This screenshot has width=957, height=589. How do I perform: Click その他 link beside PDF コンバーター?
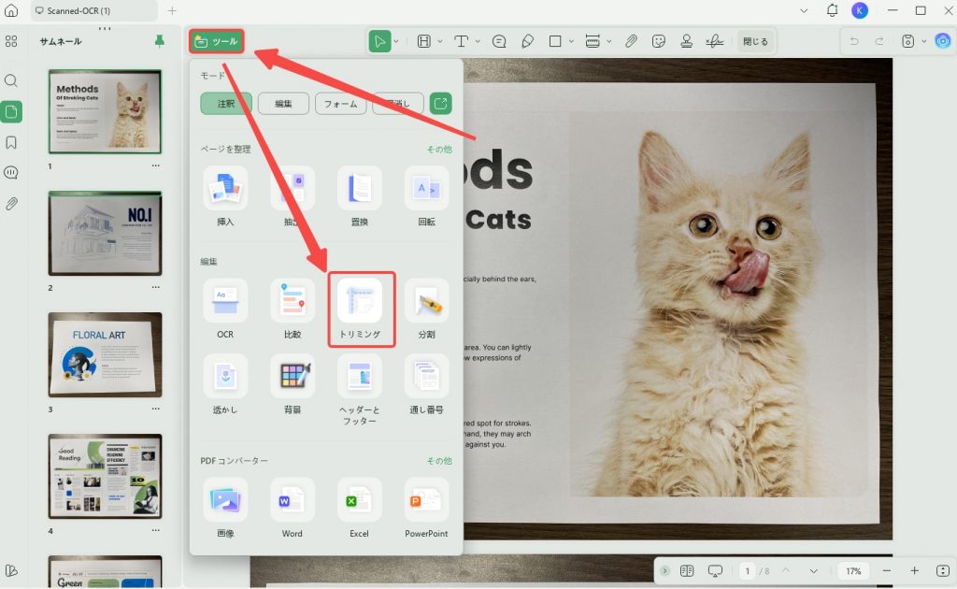[x=439, y=461]
